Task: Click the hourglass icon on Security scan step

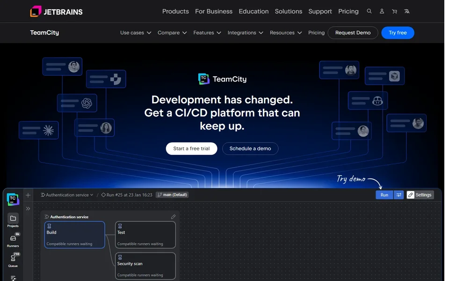Action: click(120, 257)
